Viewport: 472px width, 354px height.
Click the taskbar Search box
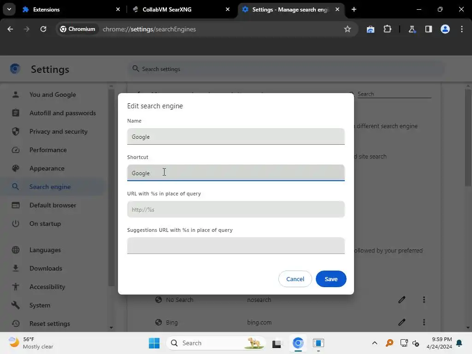click(x=216, y=343)
